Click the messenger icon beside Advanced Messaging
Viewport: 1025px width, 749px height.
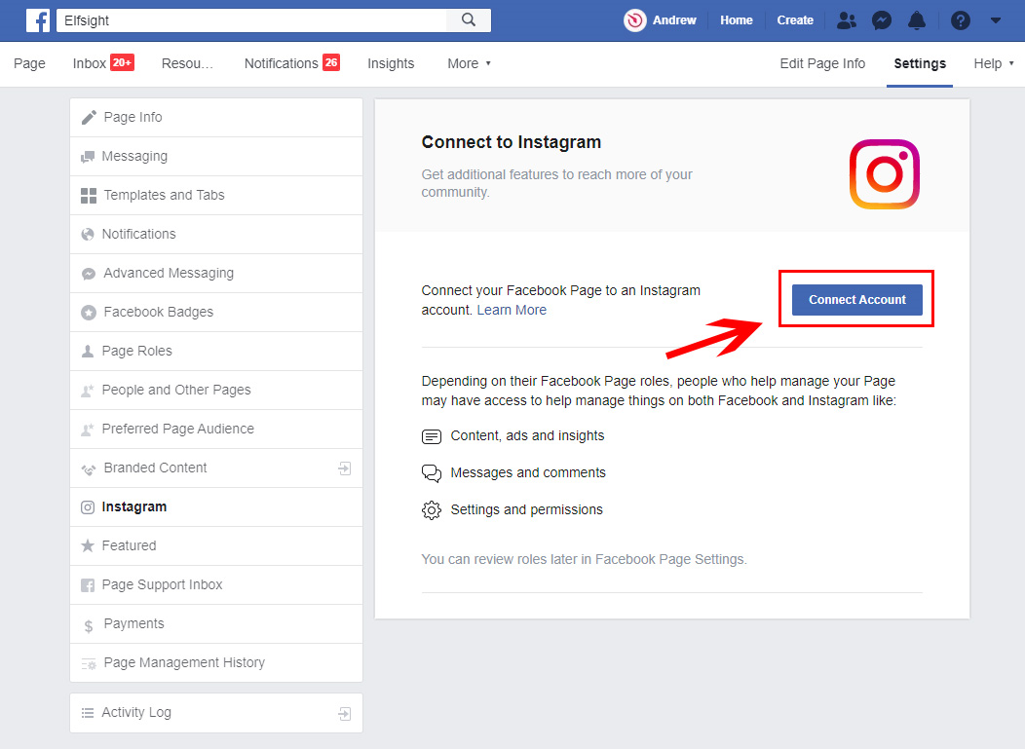pos(89,274)
